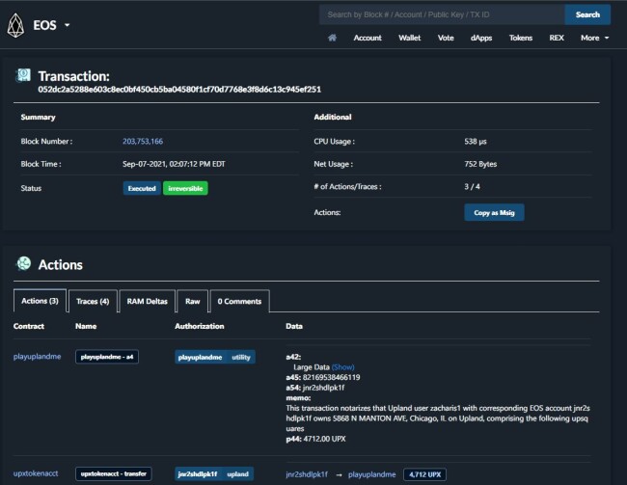Click the playuplandme utility authorization badge
The width and height of the screenshot is (627, 485).
[x=215, y=357]
